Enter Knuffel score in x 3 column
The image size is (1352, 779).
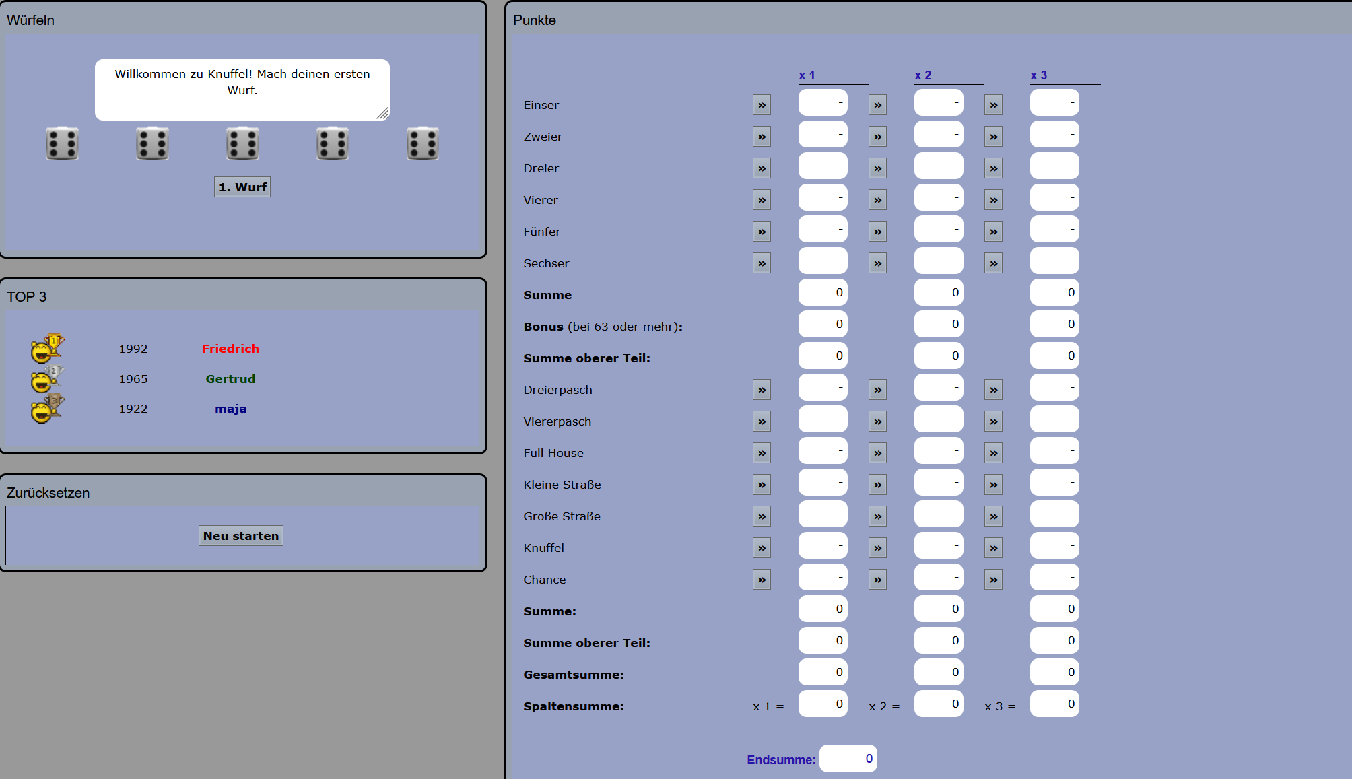(x=993, y=548)
